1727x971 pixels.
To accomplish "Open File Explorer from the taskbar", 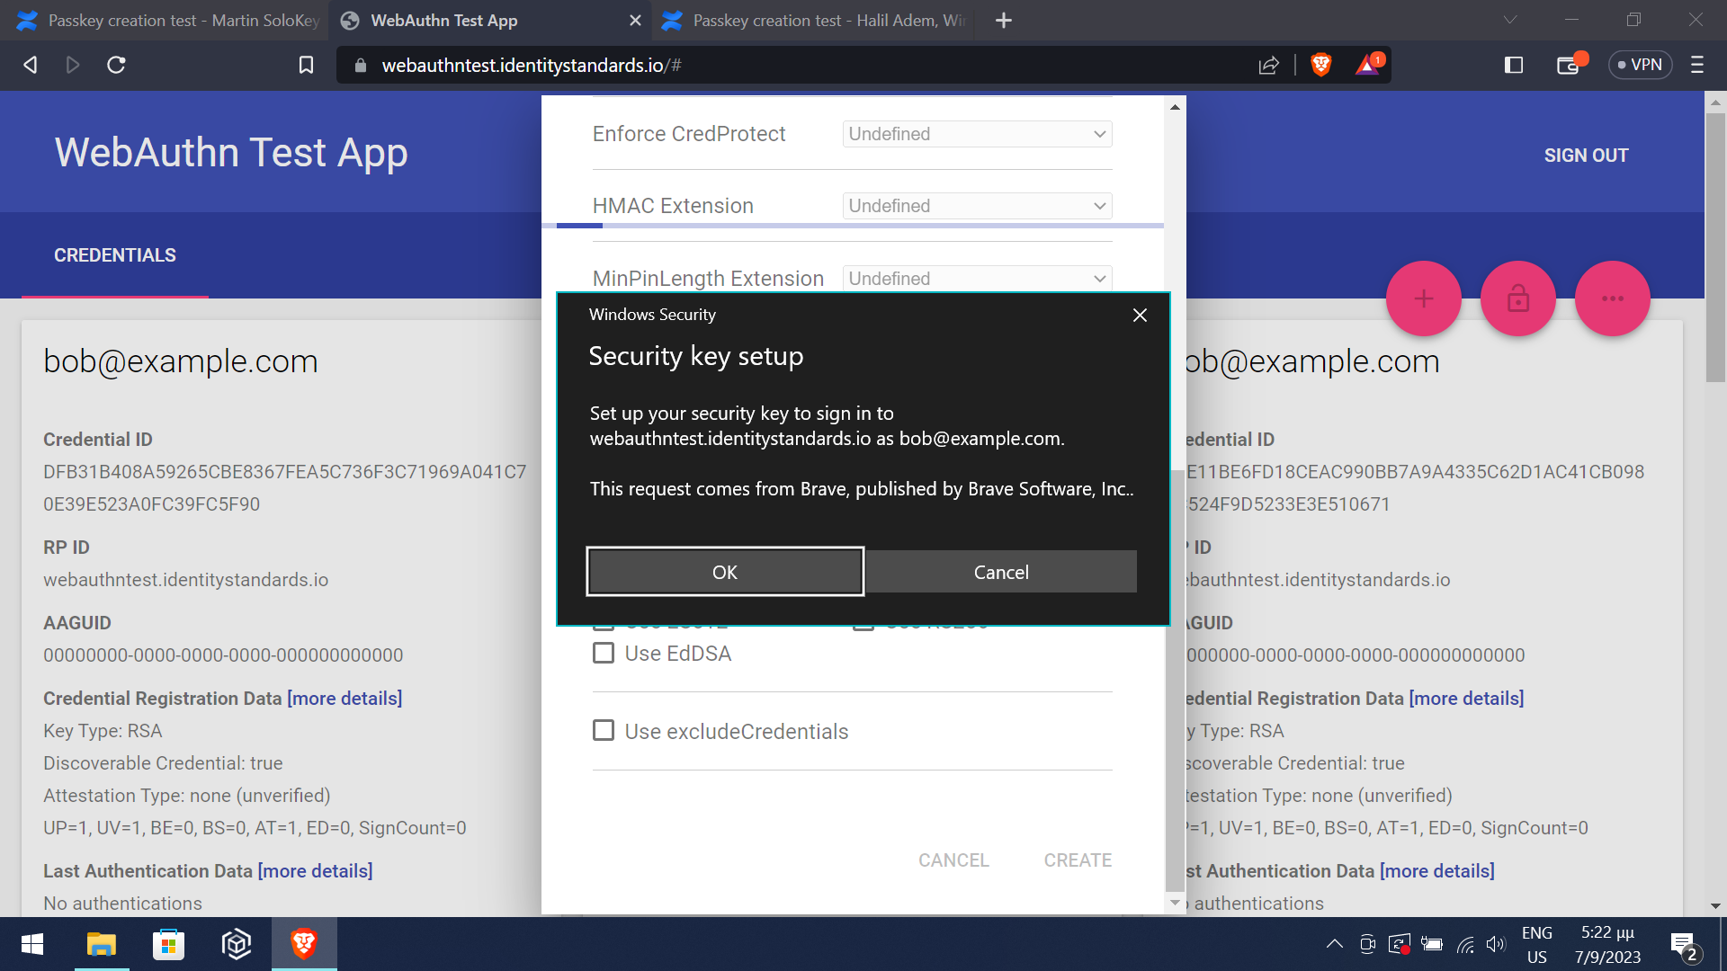I will click(x=101, y=944).
